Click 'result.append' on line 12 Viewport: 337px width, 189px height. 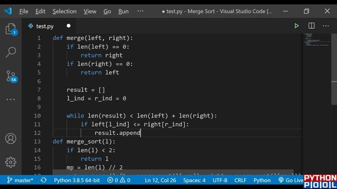[x=117, y=133]
